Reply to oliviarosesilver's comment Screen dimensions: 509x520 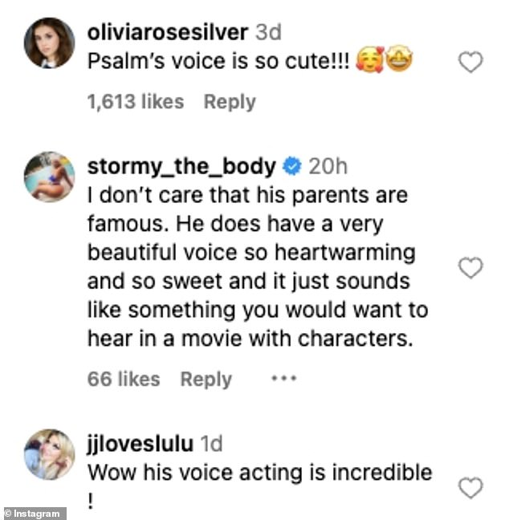[229, 102]
